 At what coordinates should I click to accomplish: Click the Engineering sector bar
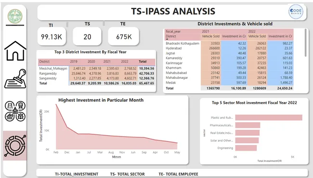(246, 148)
